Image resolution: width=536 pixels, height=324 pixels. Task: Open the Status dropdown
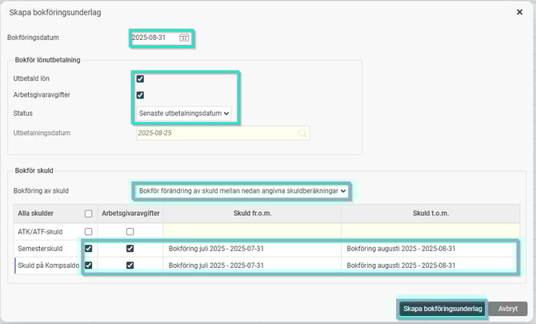tap(184, 114)
